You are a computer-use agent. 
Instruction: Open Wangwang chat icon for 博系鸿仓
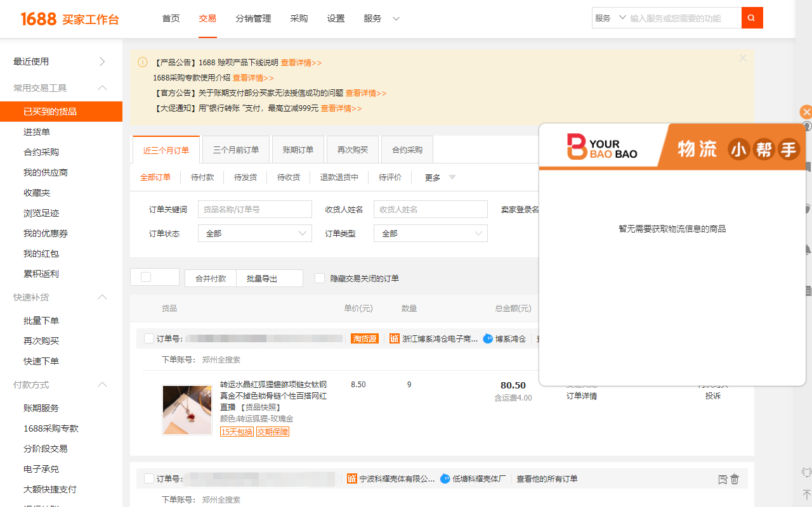[488, 339]
